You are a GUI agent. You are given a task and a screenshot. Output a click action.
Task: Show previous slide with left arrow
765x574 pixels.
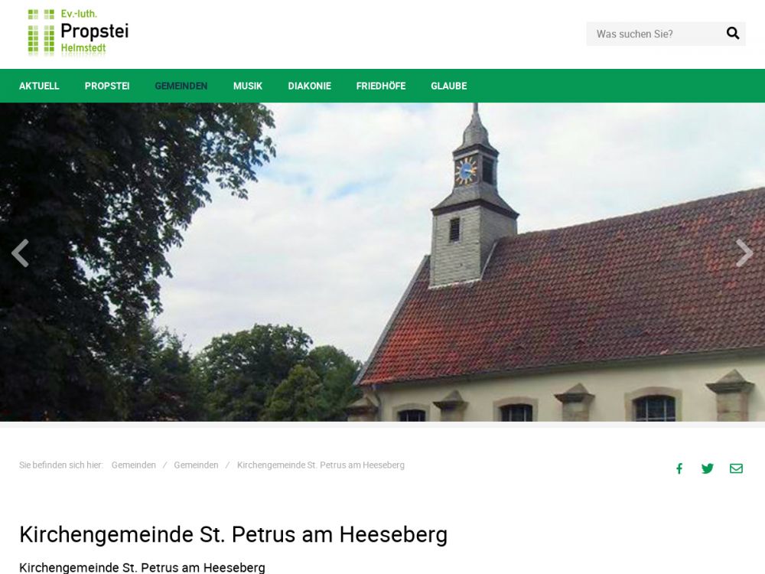20,253
